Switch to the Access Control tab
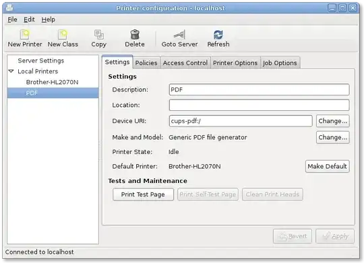Viewport: 364px width, 263px height. 185,63
